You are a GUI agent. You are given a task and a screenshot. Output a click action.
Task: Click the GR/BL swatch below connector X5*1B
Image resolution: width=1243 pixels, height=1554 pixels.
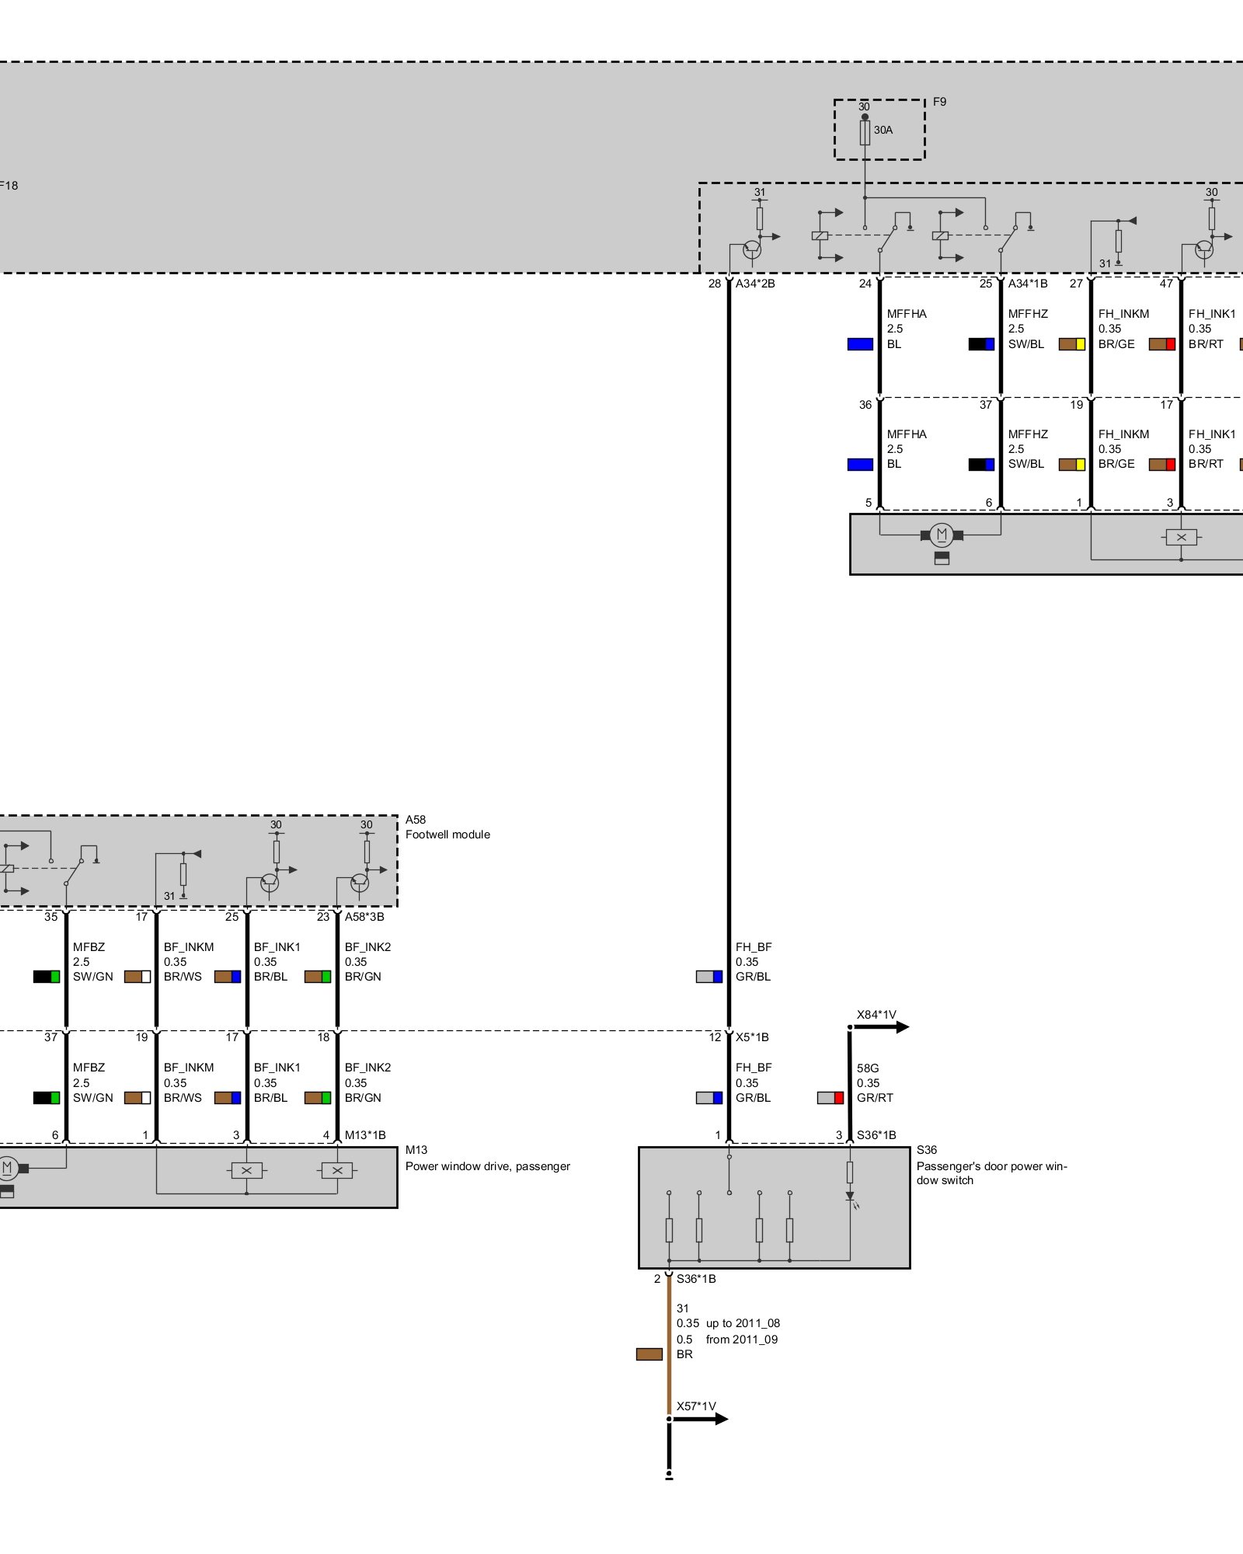pos(709,1098)
